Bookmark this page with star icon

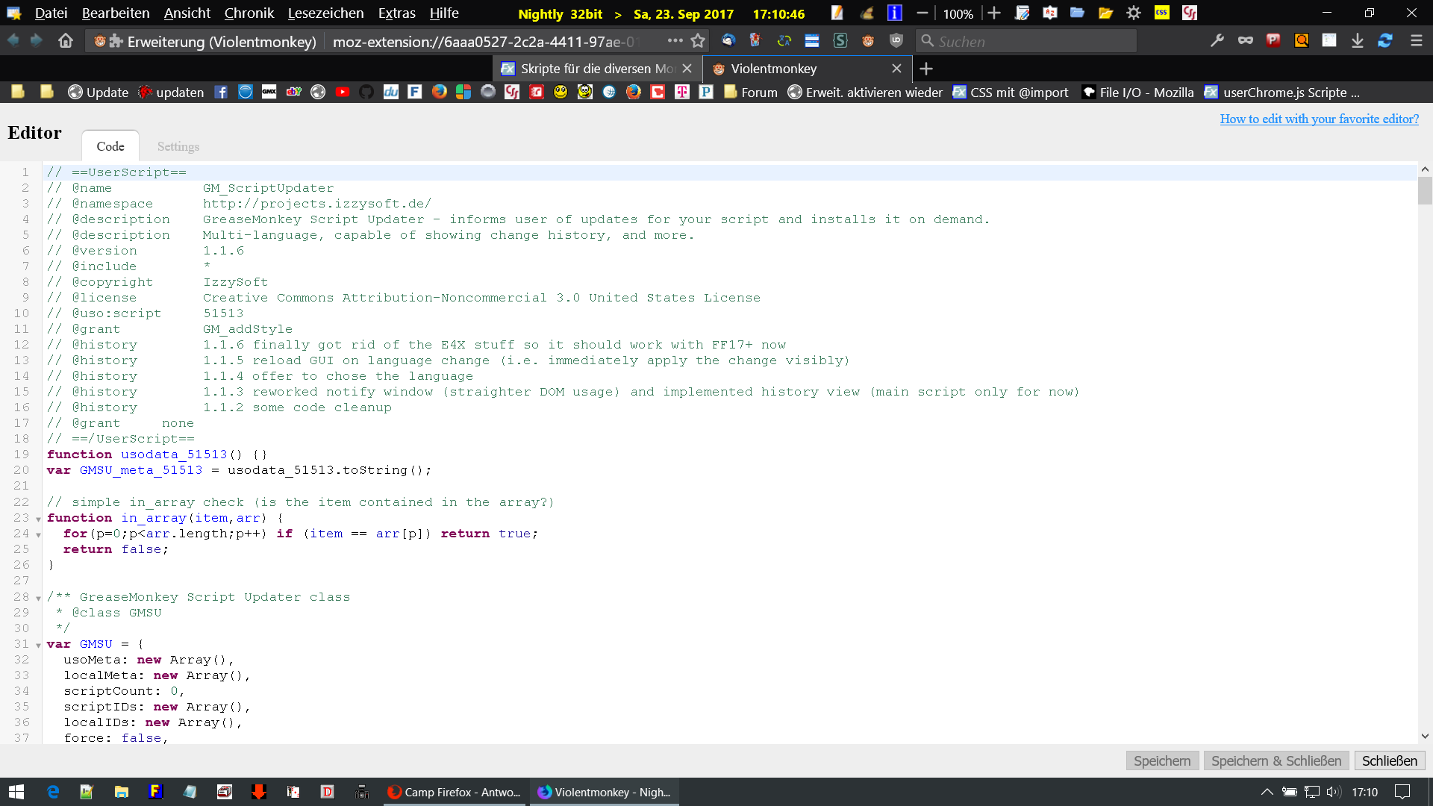point(698,41)
